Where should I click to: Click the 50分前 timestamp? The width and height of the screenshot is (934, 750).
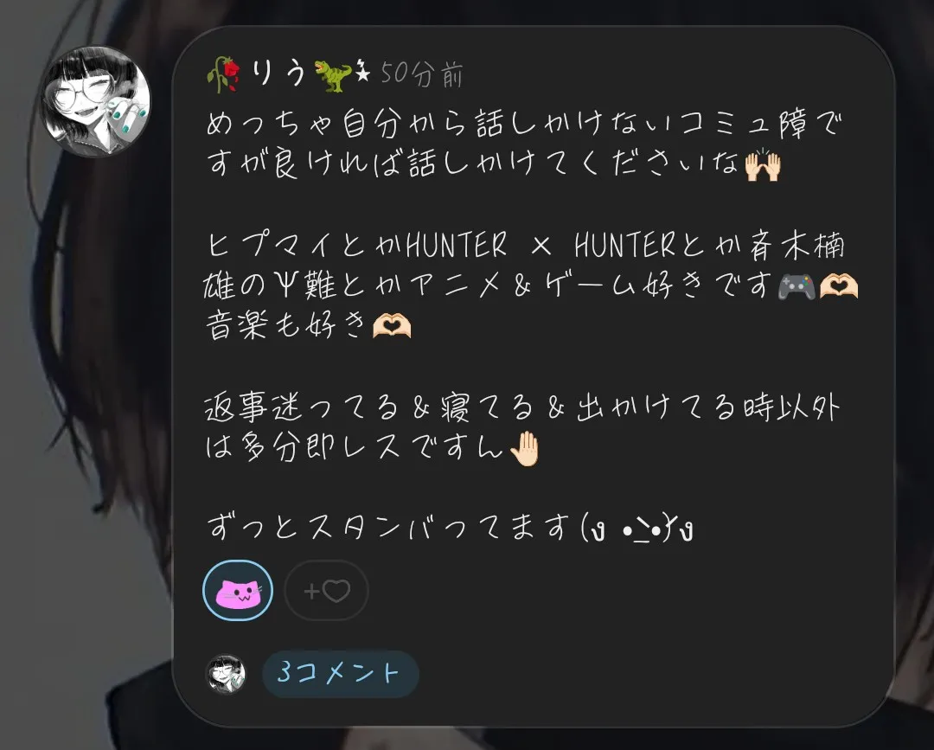(x=421, y=74)
